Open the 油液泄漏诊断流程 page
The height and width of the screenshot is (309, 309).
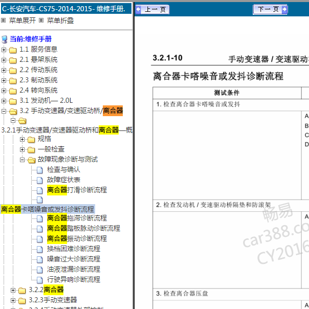click(74, 270)
